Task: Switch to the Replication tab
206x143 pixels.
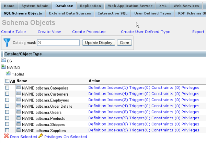Action: click(90, 6)
